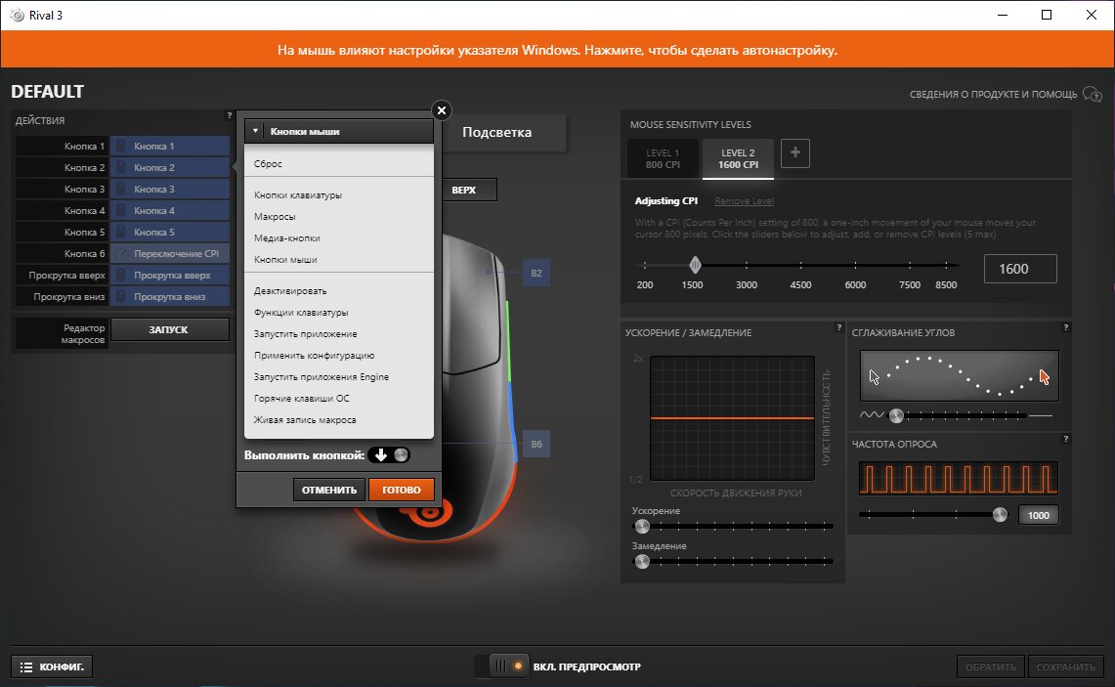Screen dimensions: 1115x687
Task: Open СВЕДЕНИЯ О ПРОДУКТЕ И ПОМОЩЬ link
Action: pyautogui.click(x=993, y=94)
